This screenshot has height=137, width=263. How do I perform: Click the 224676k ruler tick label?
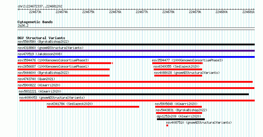coord(115,12)
